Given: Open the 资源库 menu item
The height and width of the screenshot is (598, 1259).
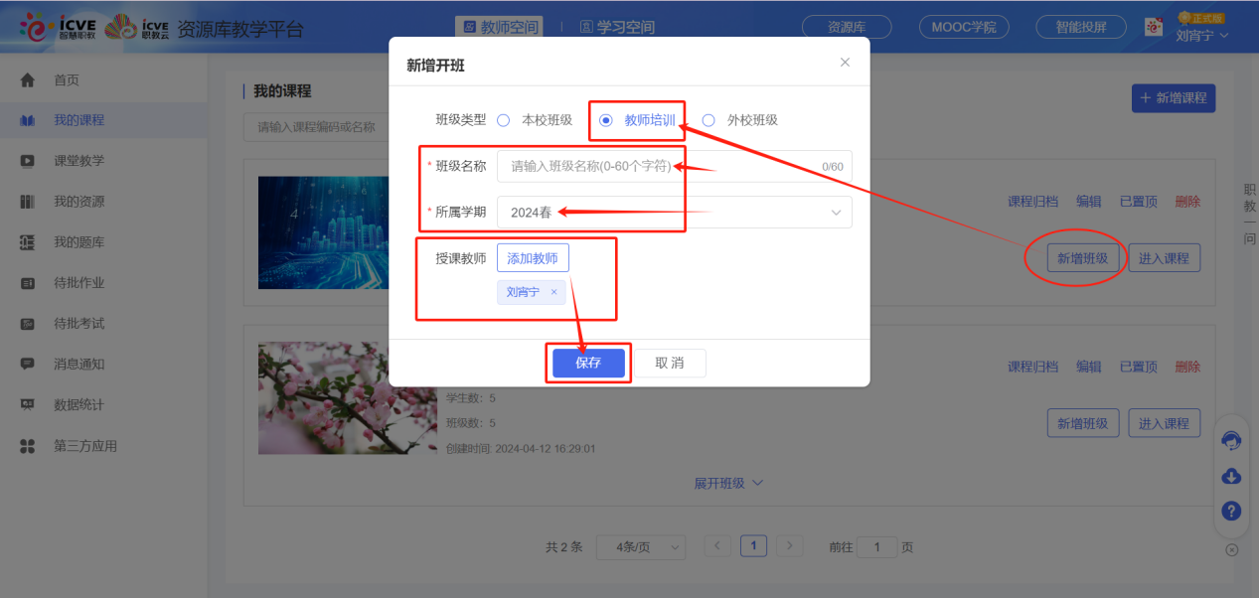Looking at the screenshot, I should point(846,27).
